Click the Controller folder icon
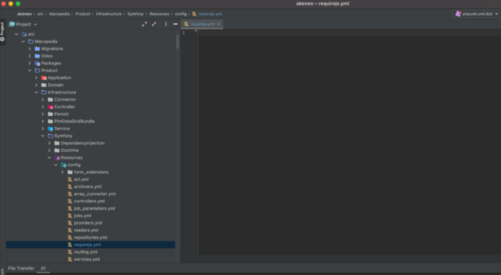501x275 pixels. pyautogui.click(x=50, y=107)
